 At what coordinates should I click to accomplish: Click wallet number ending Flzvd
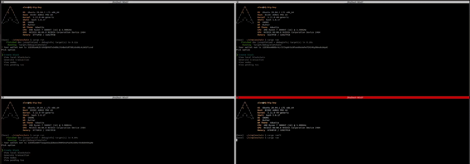(60, 47)
